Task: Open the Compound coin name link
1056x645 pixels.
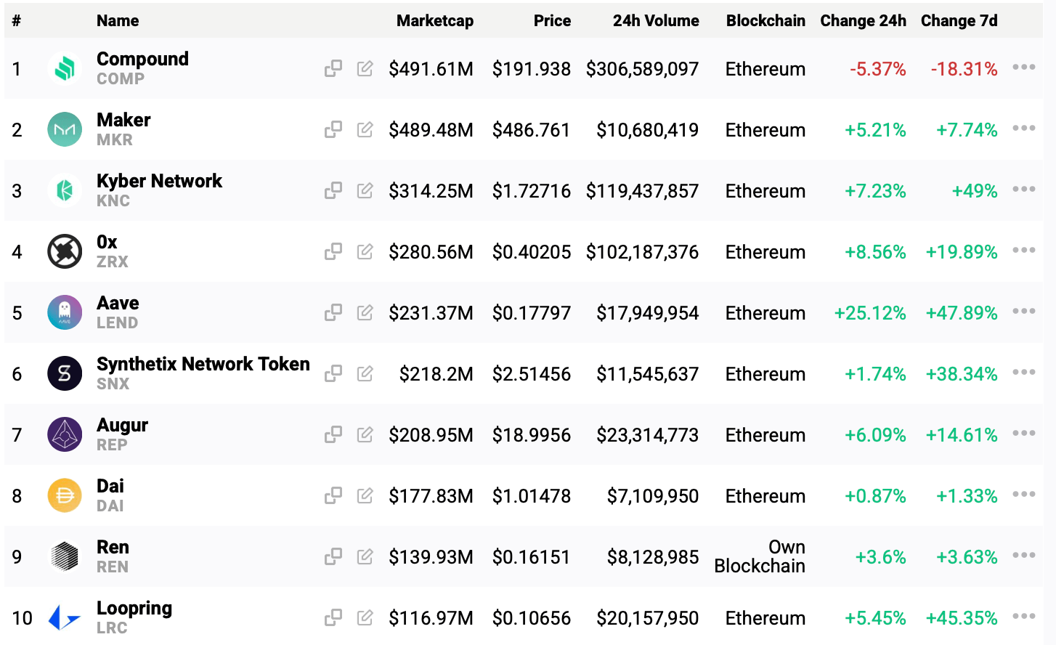Action: coord(142,59)
